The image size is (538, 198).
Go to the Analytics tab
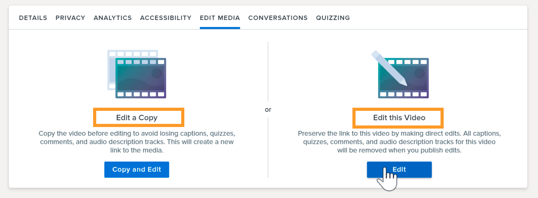(x=113, y=18)
